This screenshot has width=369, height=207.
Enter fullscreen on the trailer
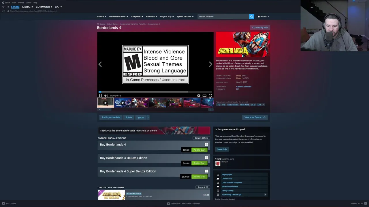click(x=210, y=96)
